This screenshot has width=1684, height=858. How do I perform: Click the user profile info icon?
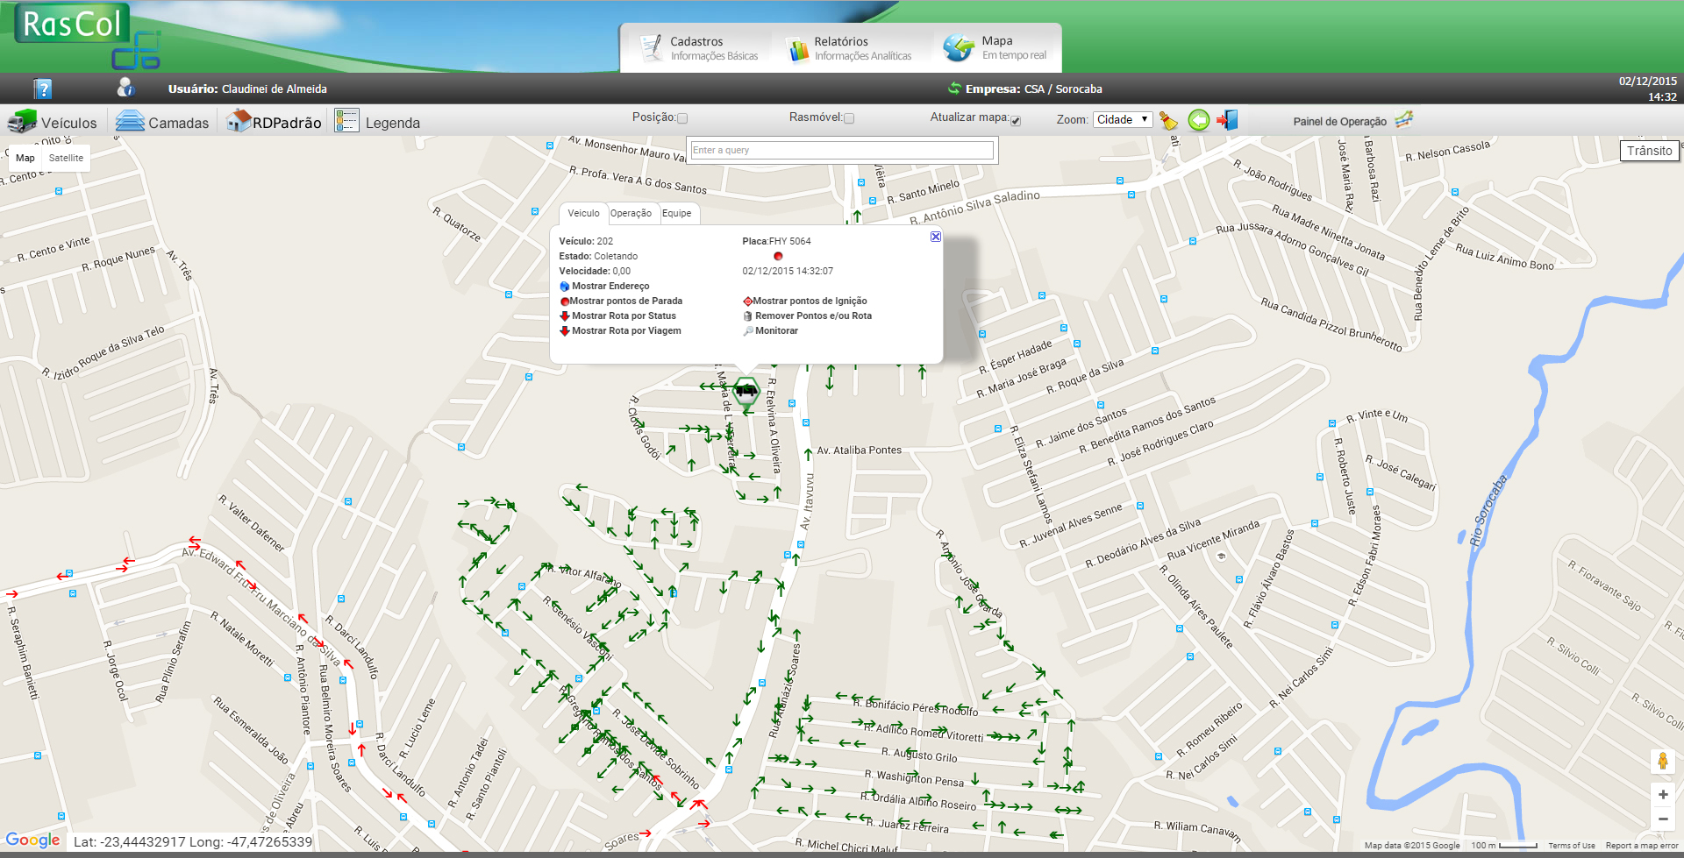[x=125, y=88]
